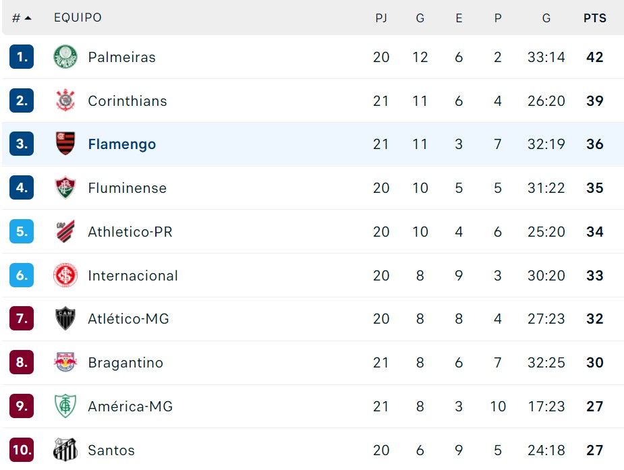Click the Fluminense club crest
Screen dimensions: 624x470
[65, 187]
